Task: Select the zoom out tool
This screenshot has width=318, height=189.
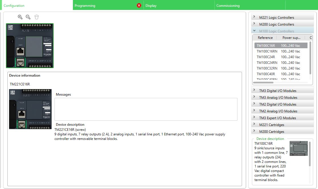Action: [x=28, y=17]
